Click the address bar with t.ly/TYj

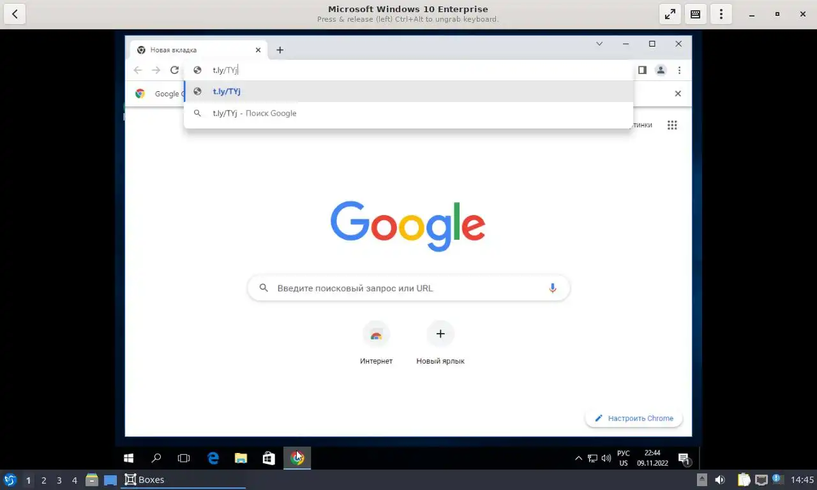[408, 70]
